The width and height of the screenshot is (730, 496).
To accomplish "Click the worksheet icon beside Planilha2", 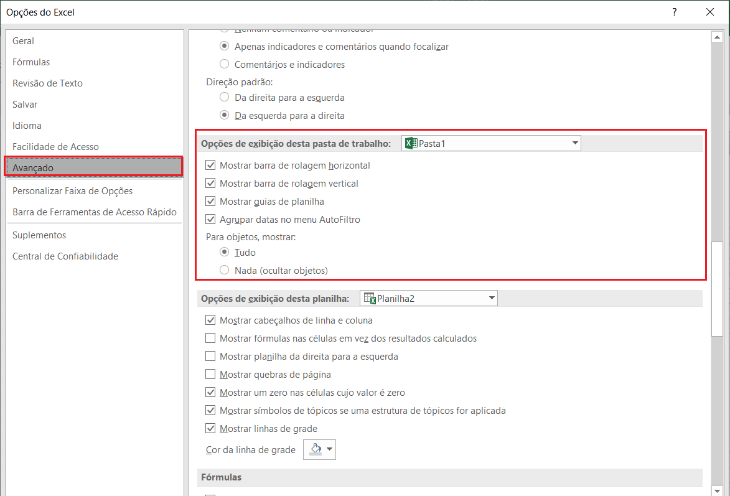I will [x=370, y=299].
